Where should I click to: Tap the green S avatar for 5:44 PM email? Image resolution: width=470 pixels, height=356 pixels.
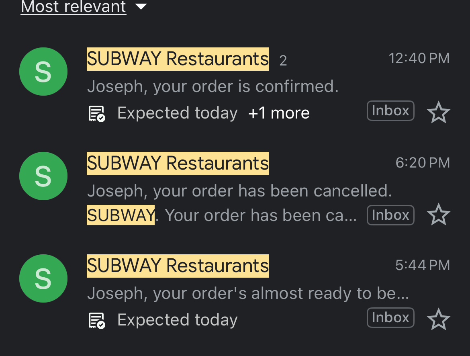[43, 278]
